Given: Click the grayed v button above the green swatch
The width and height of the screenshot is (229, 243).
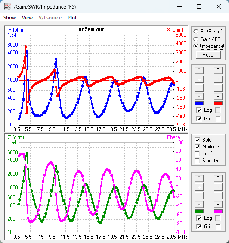Looking at the screenshot, I should [199, 204].
